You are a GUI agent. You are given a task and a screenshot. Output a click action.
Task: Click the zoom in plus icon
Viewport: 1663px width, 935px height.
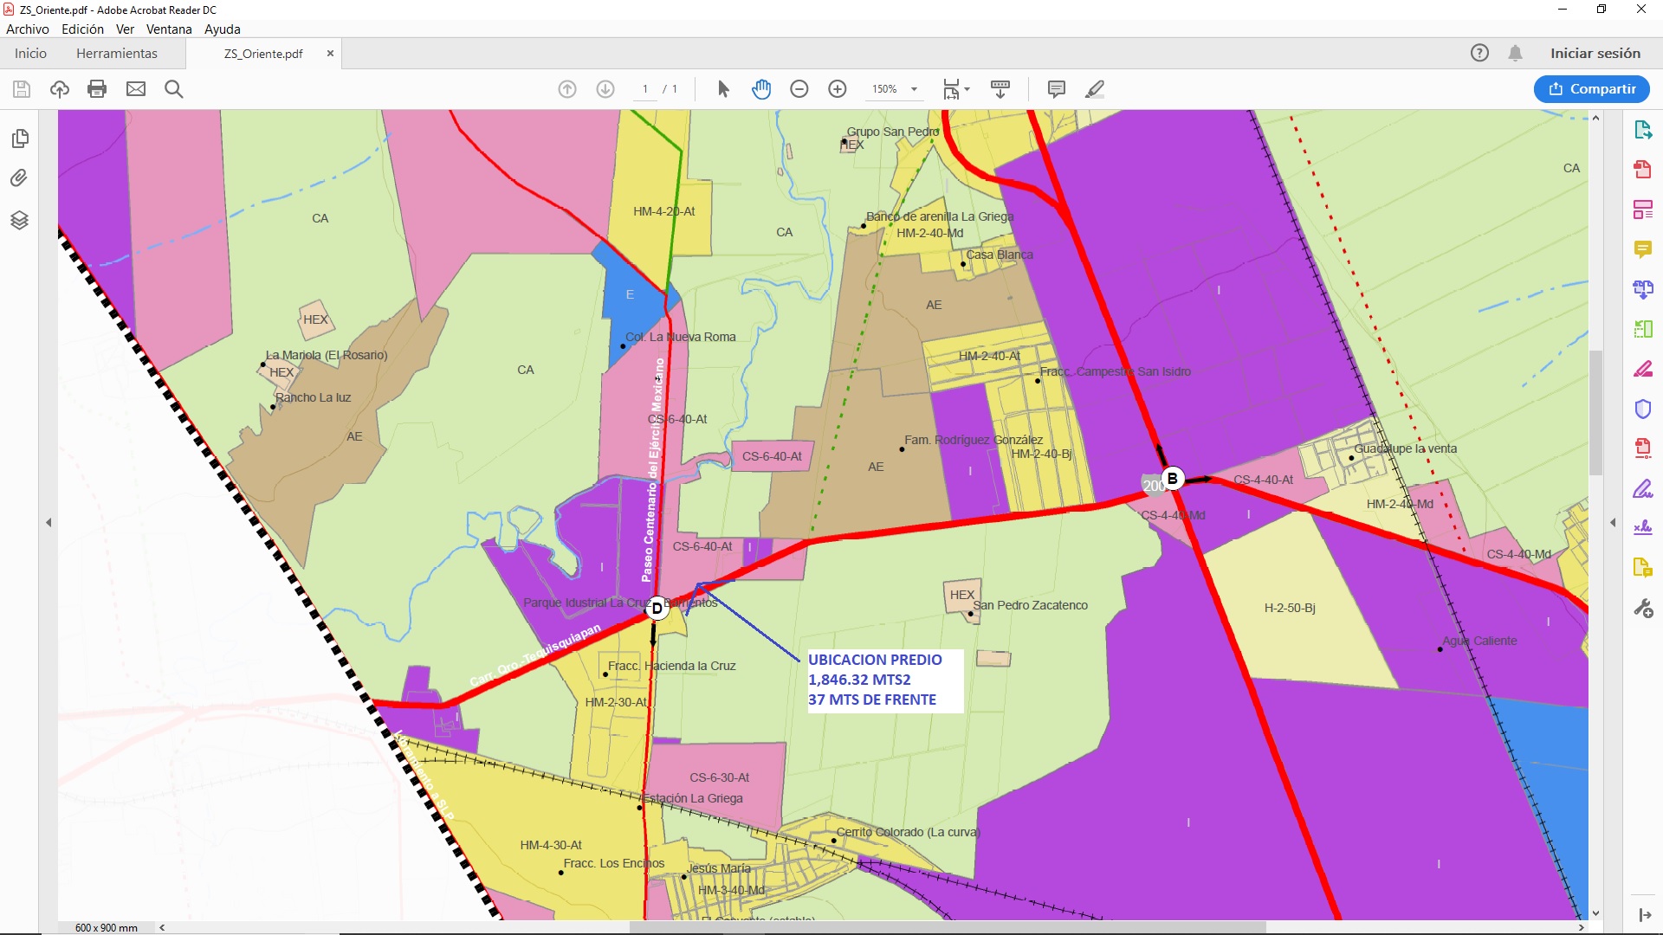(x=838, y=89)
